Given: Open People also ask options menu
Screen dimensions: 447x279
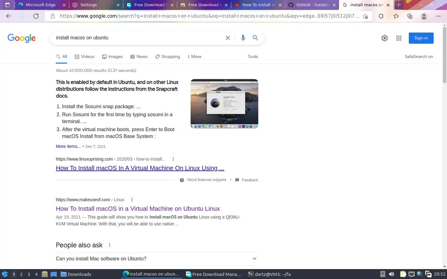Looking at the screenshot, I should click(x=110, y=245).
